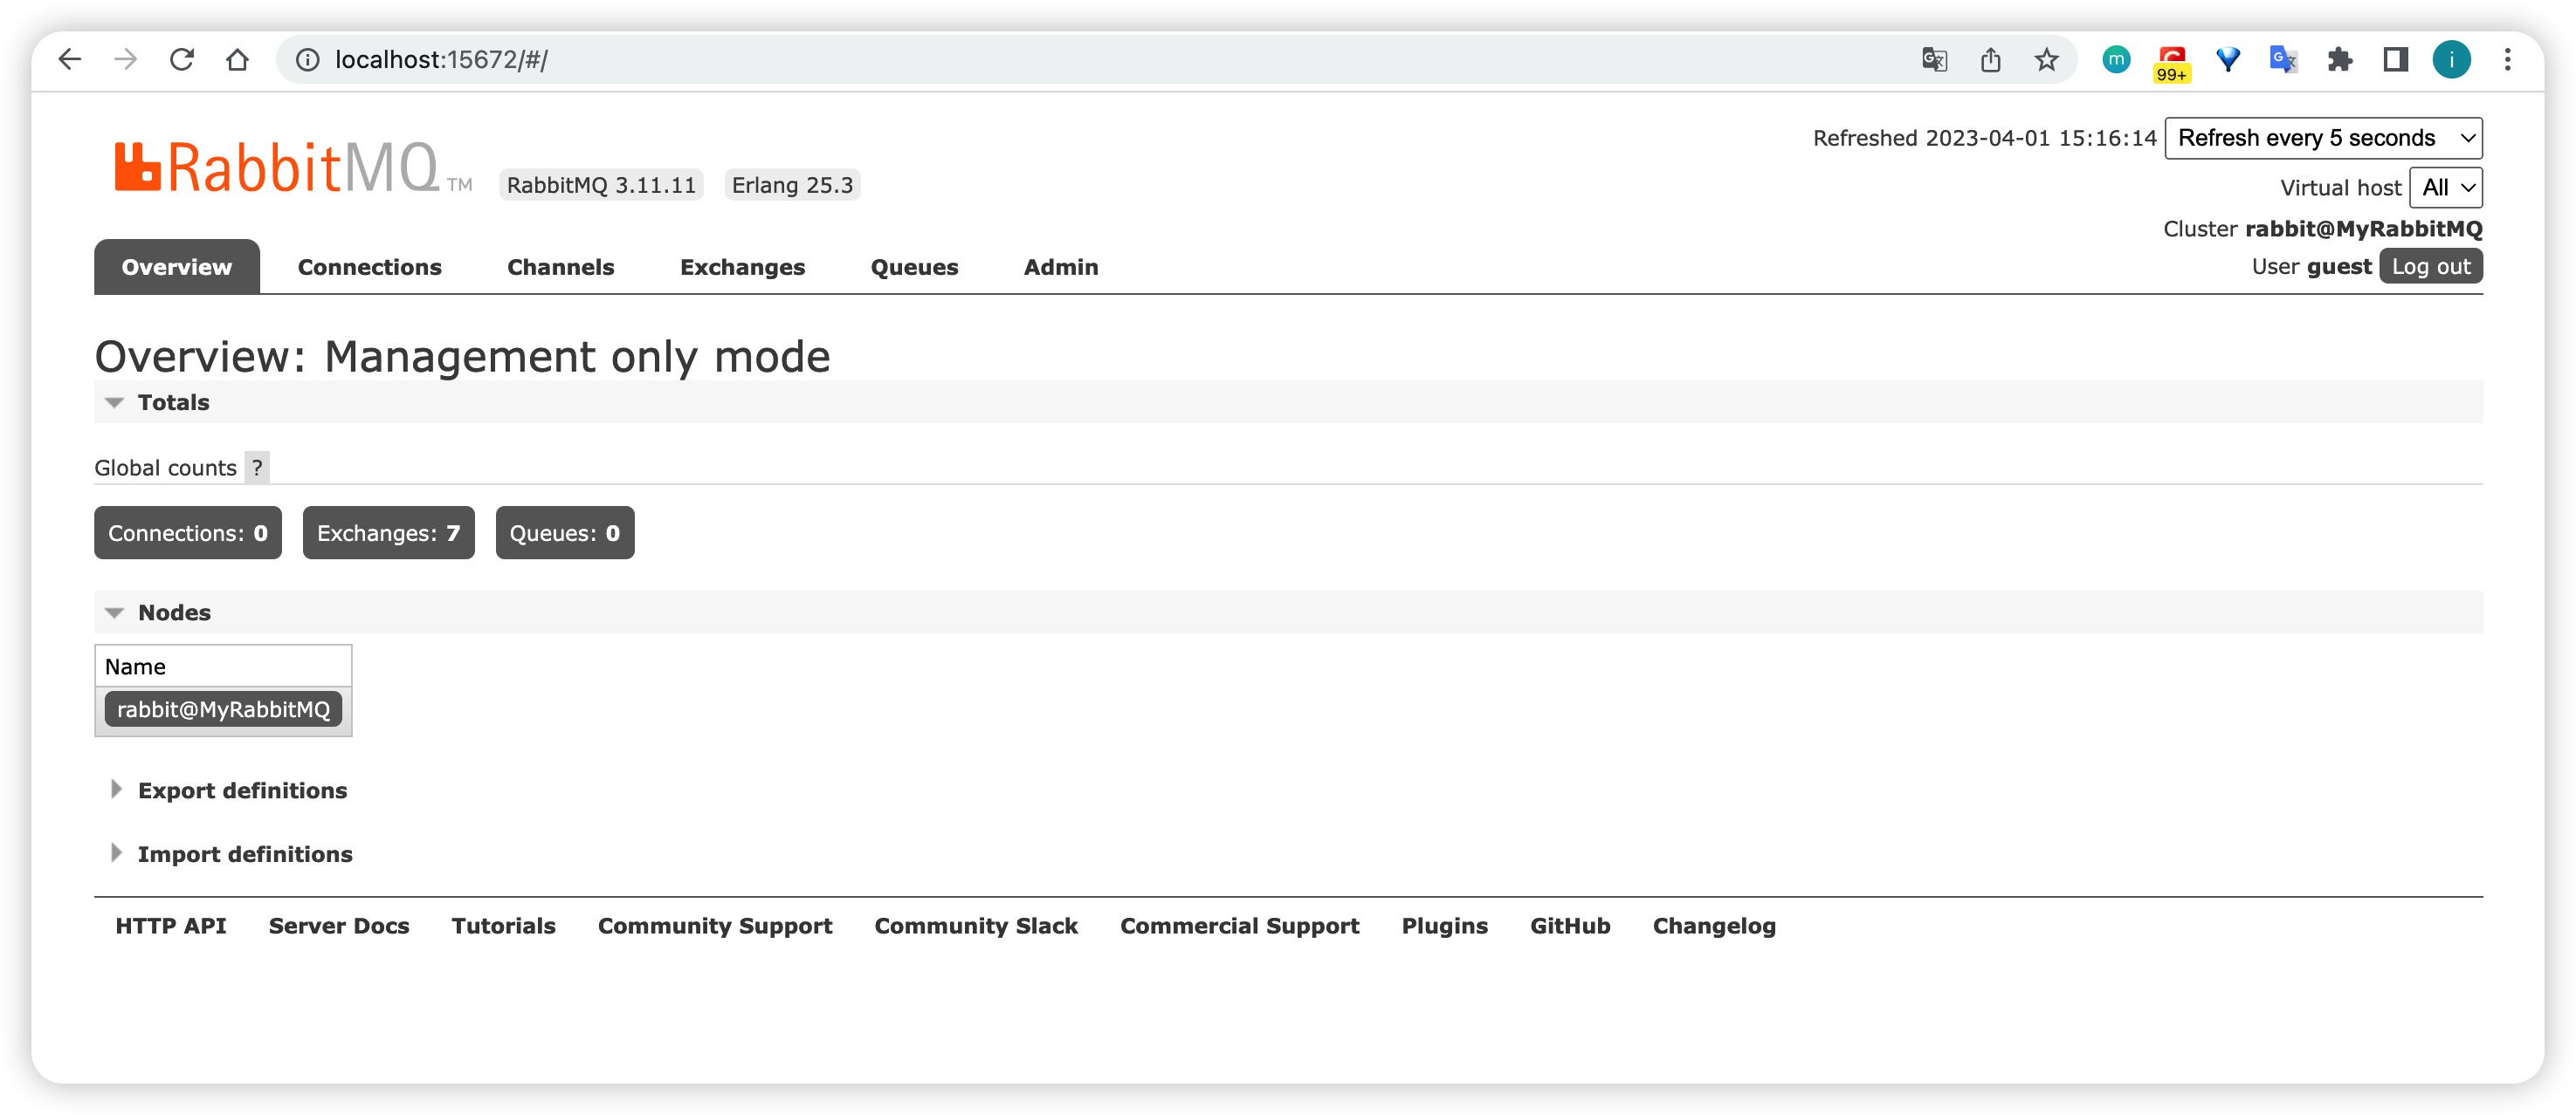This screenshot has width=2576, height=1115.
Task: Open the red extension with 99+ badge
Action: (2172, 63)
